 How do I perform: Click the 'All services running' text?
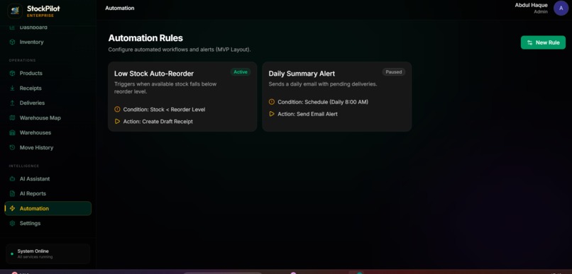coord(35,257)
